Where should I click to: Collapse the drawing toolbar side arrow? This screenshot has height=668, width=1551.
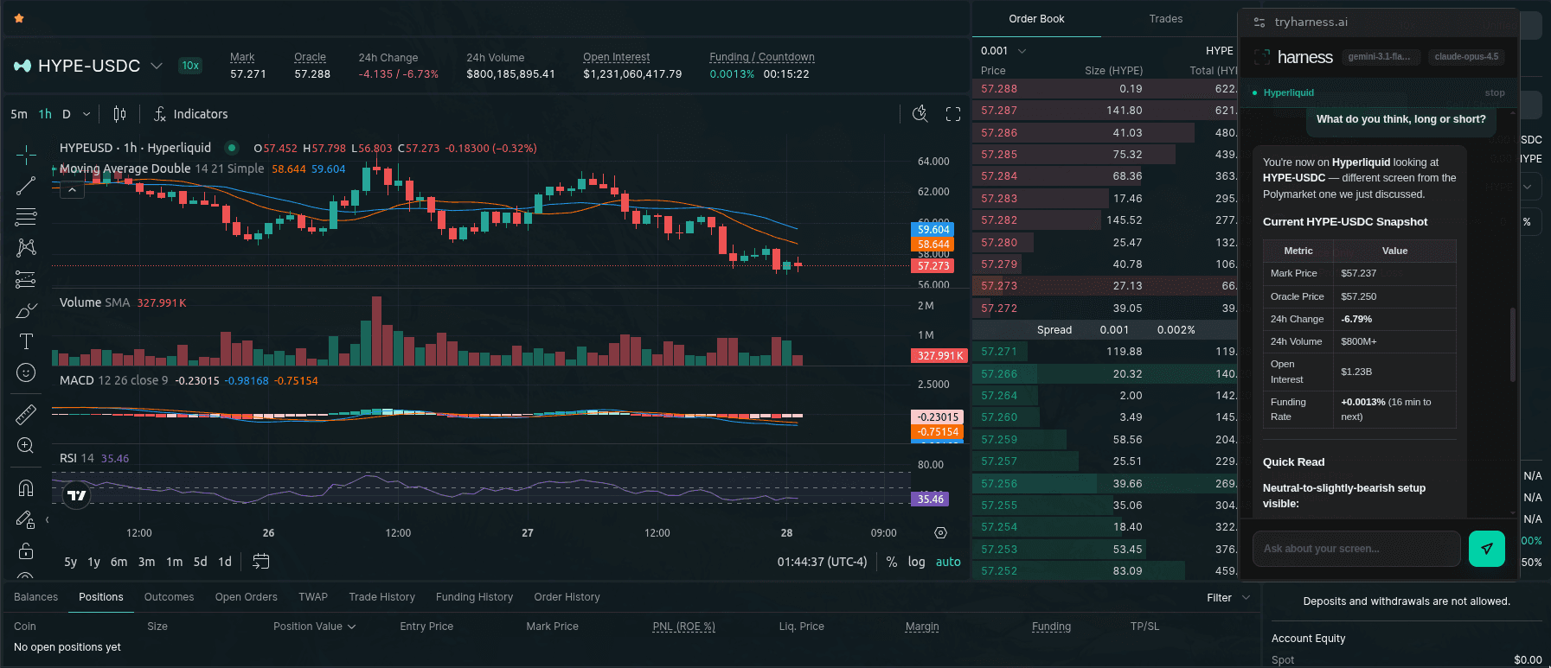[47, 519]
